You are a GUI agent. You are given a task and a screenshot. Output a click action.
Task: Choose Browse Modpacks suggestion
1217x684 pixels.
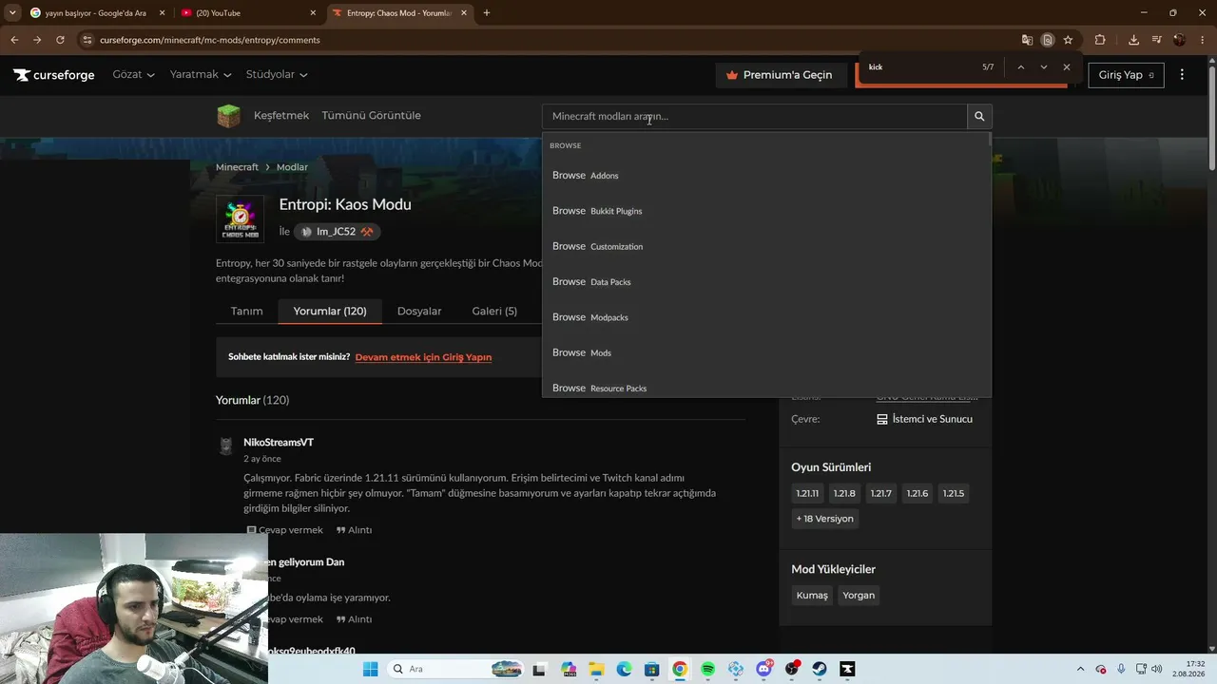click(766, 317)
